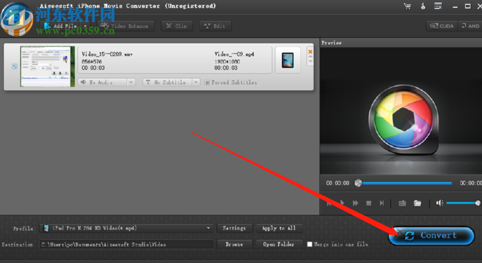Viewport: 482px width, 263px height.
Task: Uncheck the video file checkbox
Action: (15, 66)
